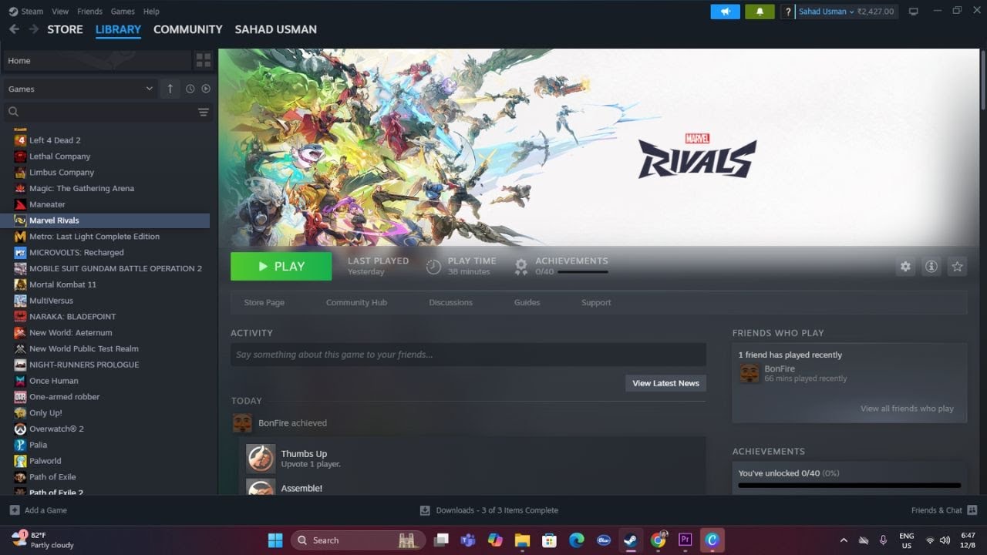Open SAHAD USMAN profile tab
987x555 pixels.
275,29
